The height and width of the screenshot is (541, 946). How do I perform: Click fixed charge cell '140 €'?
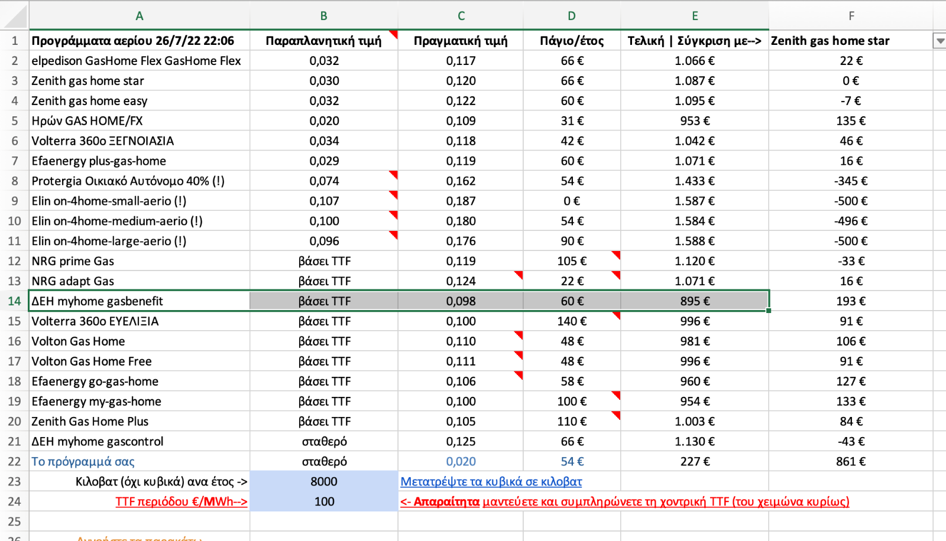tap(572, 321)
